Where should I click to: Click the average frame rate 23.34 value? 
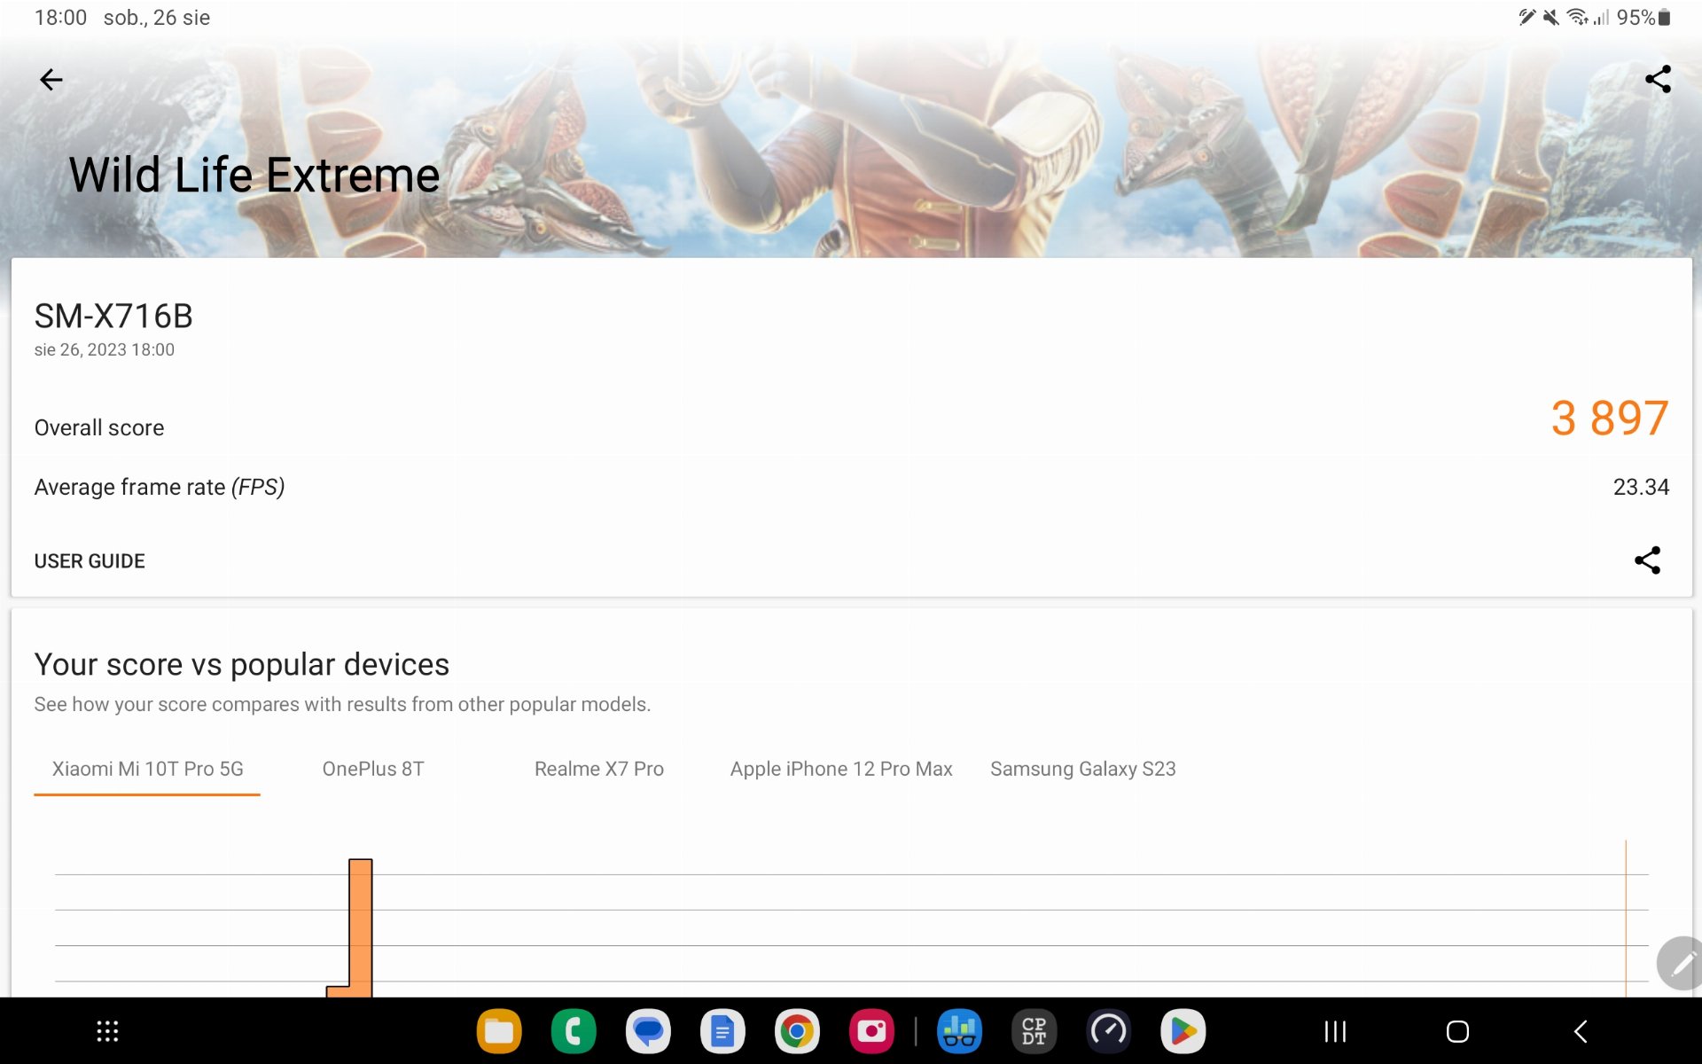pos(1641,487)
